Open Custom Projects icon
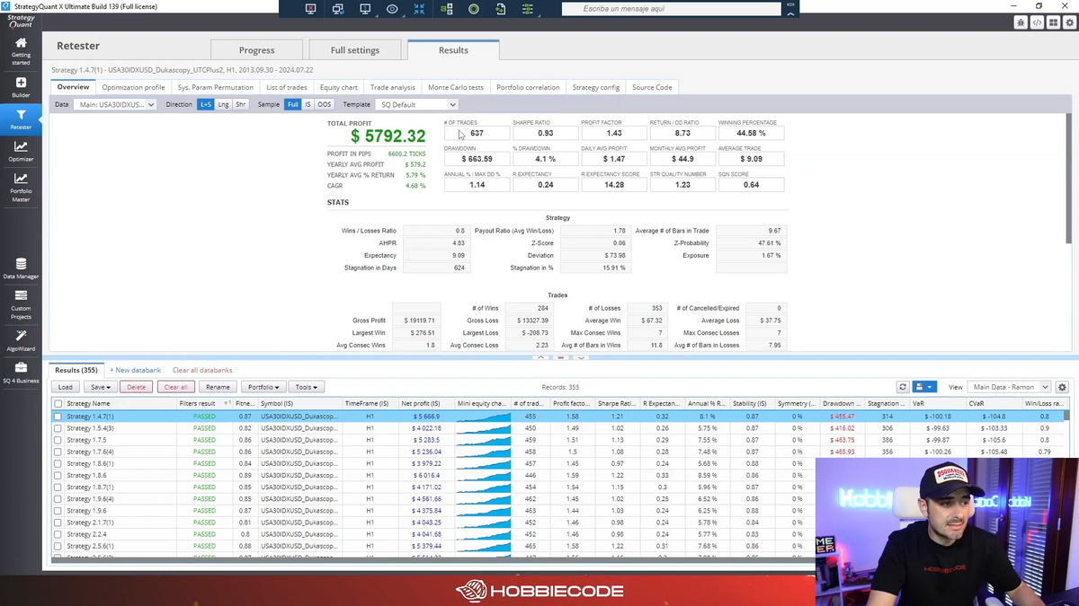The width and height of the screenshot is (1079, 606). [x=21, y=304]
